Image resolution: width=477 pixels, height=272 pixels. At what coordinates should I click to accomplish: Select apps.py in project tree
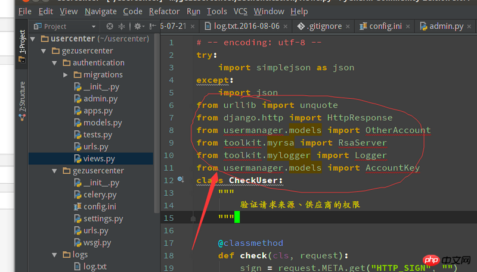[98, 111]
